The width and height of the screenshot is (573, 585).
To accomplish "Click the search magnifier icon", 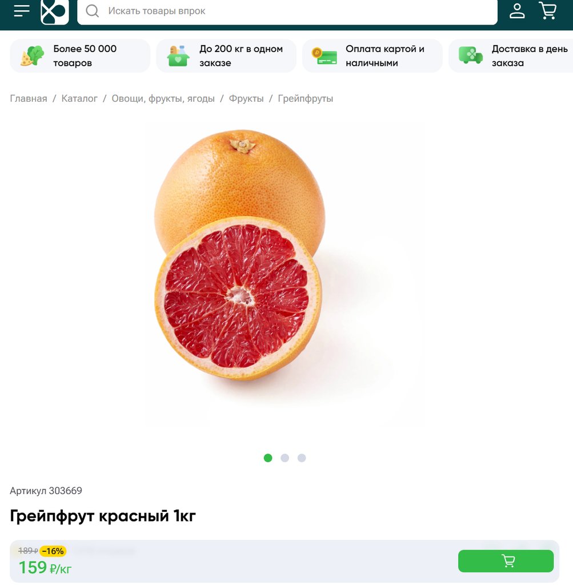I will (x=92, y=11).
